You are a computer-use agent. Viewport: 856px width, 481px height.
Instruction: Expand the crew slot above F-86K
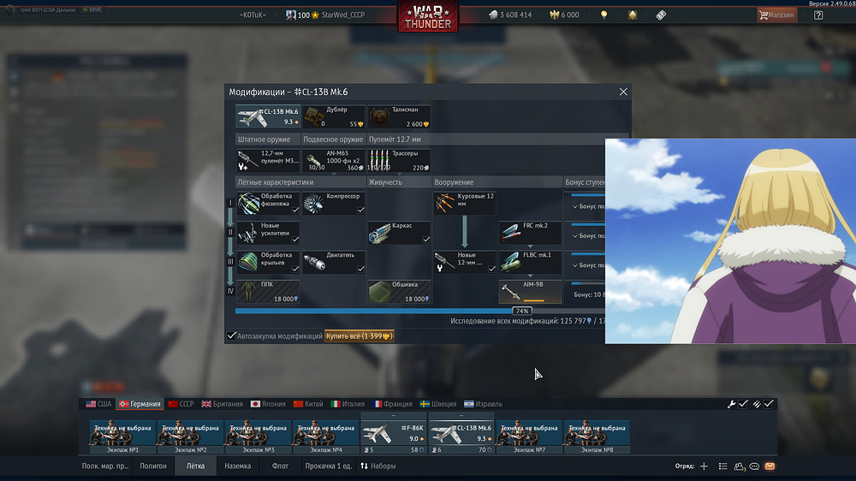[x=393, y=417]
